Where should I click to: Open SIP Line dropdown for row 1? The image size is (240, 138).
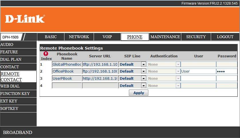click(x=132, y=64)
